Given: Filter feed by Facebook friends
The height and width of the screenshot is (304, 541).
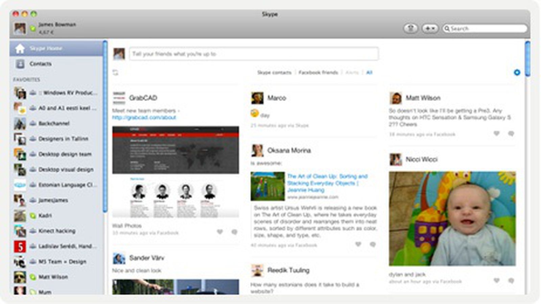Looking at the screenshot, I should tap(318, 73).
